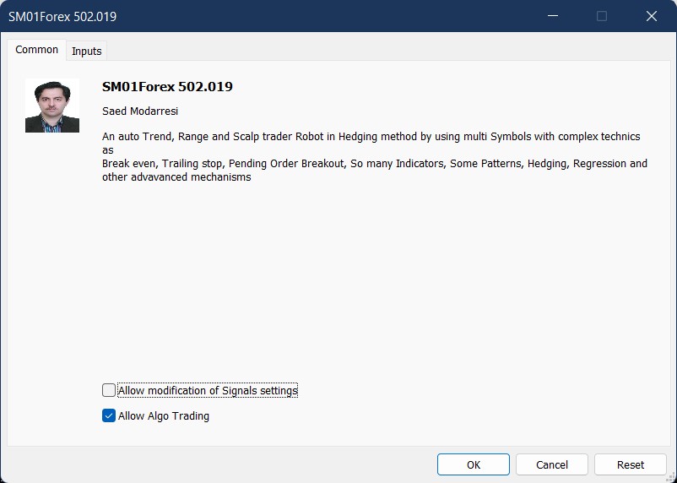Click the 'Break even, Trailing stop' description line
The width and height of the screenshot is (677, 483).
[x=375, y=163]
